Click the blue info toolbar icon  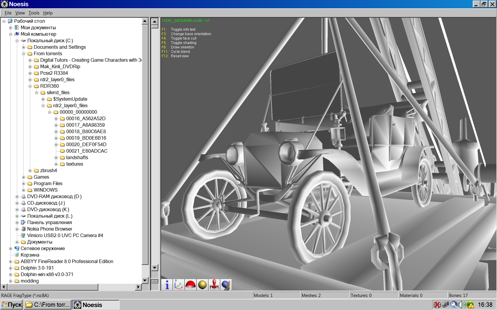167,285
